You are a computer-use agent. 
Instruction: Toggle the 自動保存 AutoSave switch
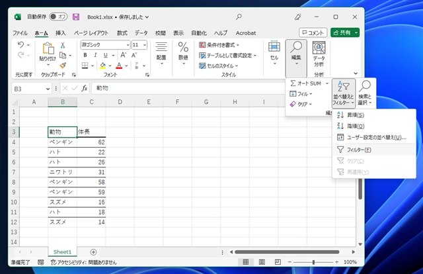point(58,16)
